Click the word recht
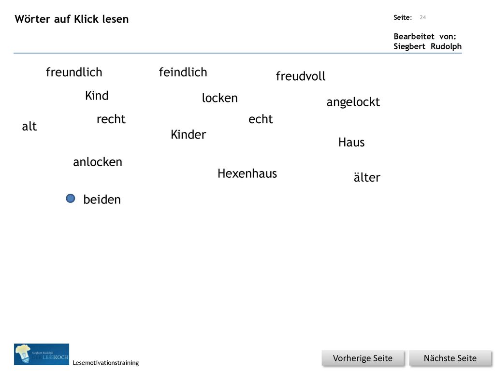The image size is (495, 371). pyautogui.click(x=111, y=119)
